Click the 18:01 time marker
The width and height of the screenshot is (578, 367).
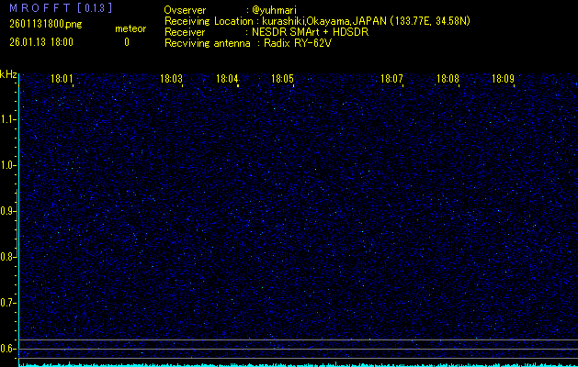[62, 80]
